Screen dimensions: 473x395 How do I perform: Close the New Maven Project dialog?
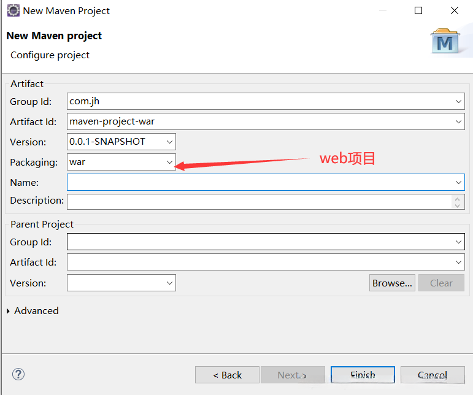tap(455, 10)
